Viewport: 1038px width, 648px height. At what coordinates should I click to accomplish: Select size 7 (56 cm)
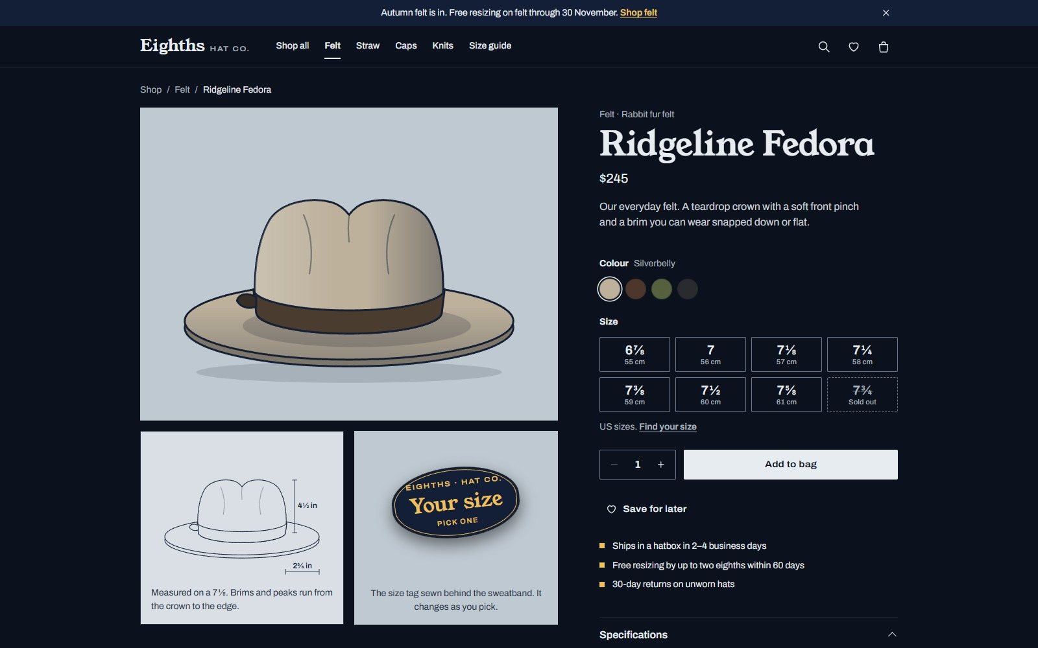pos(710,354)
